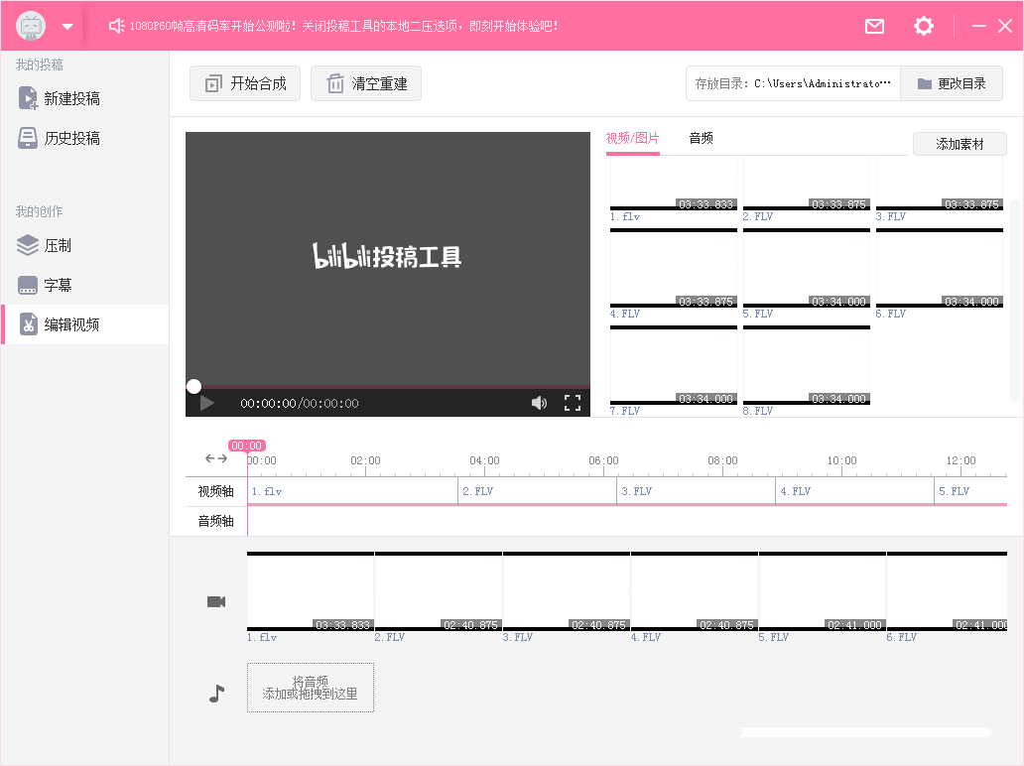This screenshot has width=1024, height=766.
Task: Select material thumbnail 6.FLV
Action: (x=939, y=268)
